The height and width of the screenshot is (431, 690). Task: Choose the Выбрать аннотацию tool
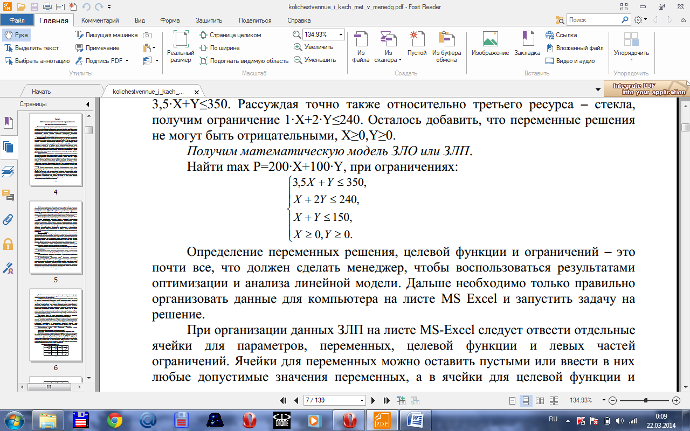pos(37,61)
